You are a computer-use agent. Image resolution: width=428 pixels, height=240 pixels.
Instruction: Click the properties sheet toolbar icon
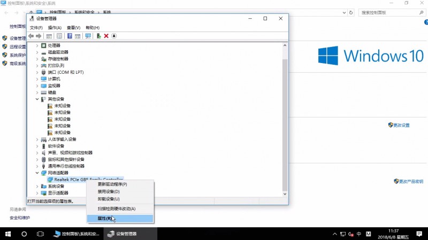point(59,36)
